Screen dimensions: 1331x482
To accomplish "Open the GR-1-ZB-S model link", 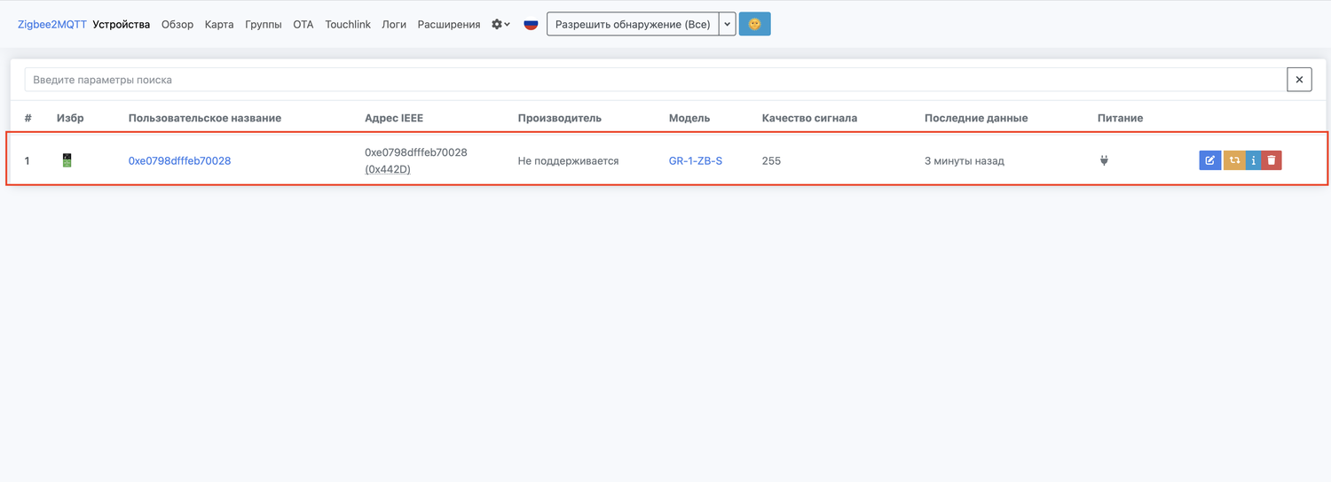I will [x=695, y=160].
